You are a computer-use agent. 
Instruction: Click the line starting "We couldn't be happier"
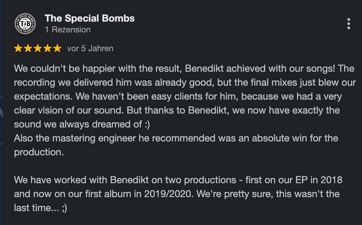184,68
